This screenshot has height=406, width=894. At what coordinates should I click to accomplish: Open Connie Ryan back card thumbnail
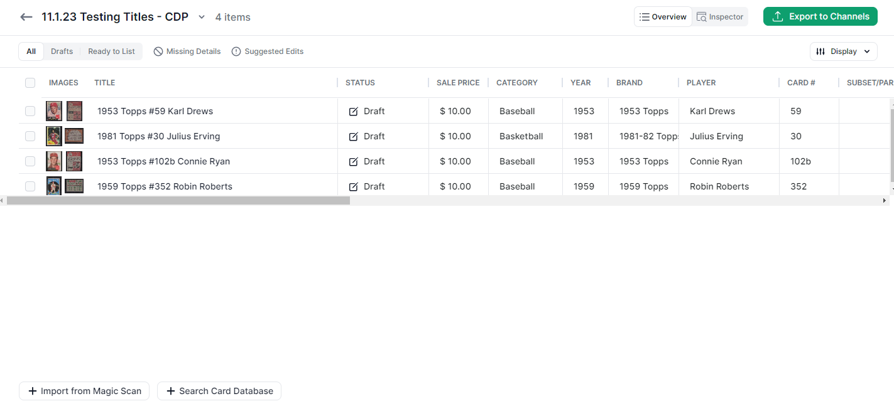[x=75, y=161]
